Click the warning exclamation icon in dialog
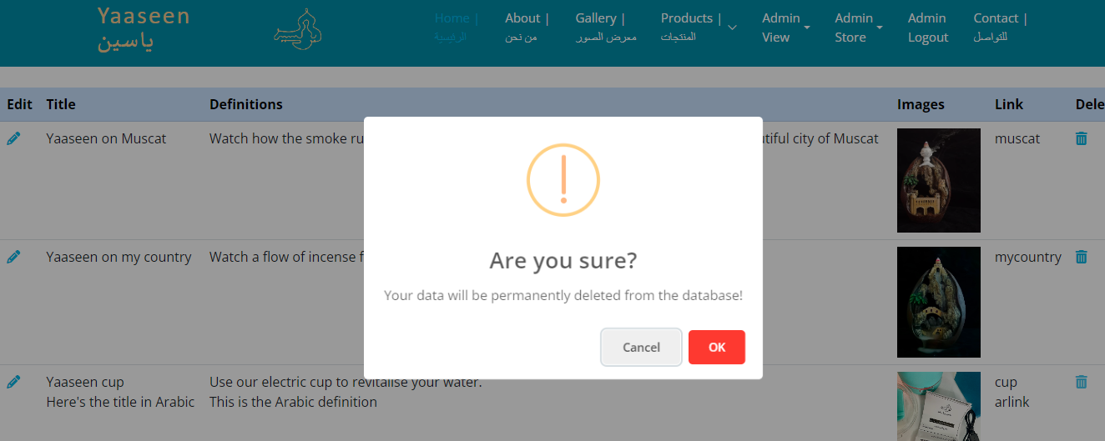This screenshot has height=441, width=1105. pos(563,180)
